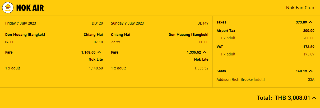Image resolution: width=320 pixels, height=108 pixels.
Task: Click return Nok Lite fare type
Action: pyautogui.click(x=201, y=59)
